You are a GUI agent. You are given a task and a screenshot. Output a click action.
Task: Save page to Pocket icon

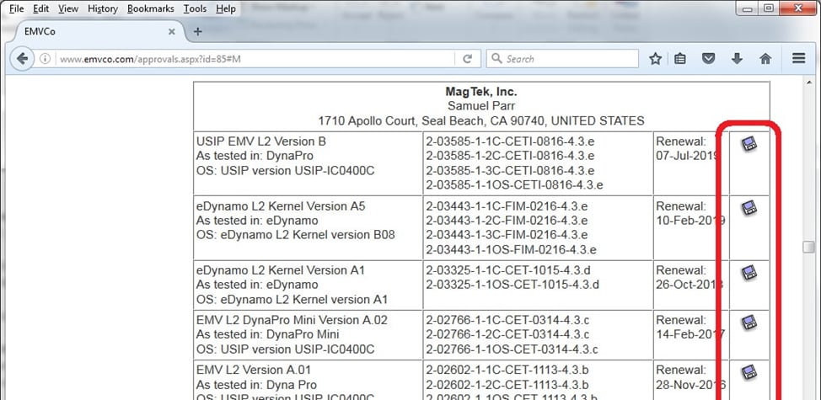pos(708,59)
